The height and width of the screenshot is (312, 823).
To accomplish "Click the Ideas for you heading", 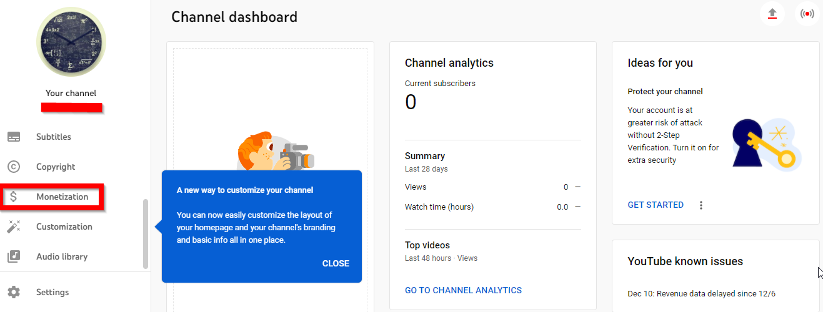I will [660, 63].
